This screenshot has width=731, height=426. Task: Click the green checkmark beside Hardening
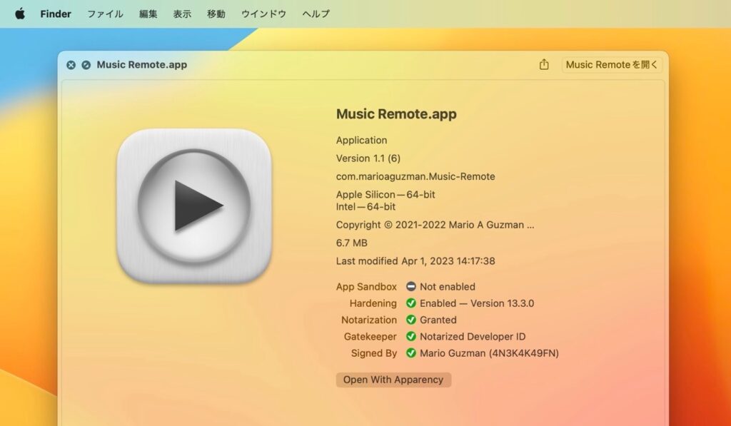[x=410, y=303]
